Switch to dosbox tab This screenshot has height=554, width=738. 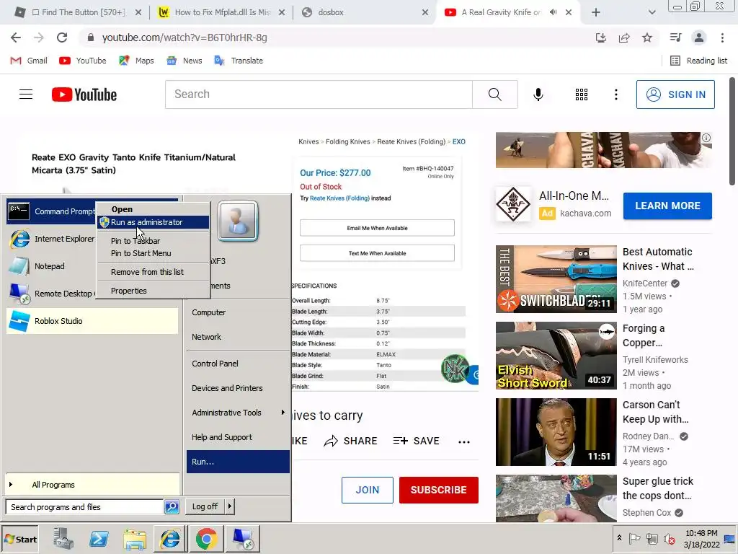point(365,12)
